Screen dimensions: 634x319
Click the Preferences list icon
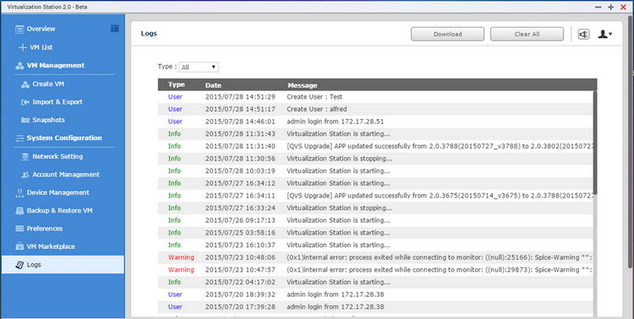pos(19,229)
